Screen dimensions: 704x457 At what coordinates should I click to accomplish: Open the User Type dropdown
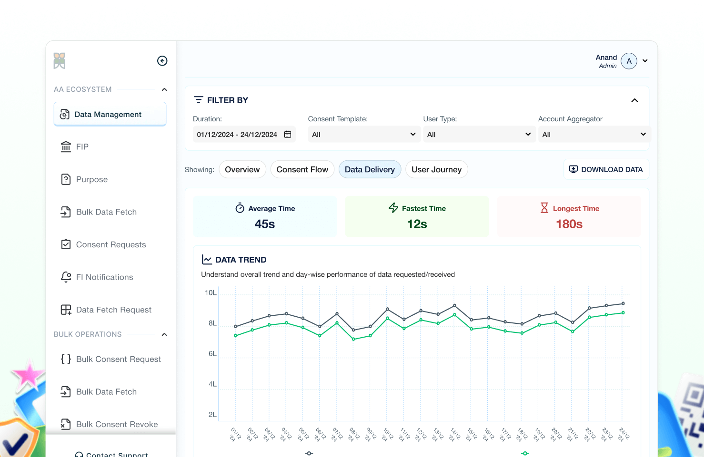(x=479, y=135)
